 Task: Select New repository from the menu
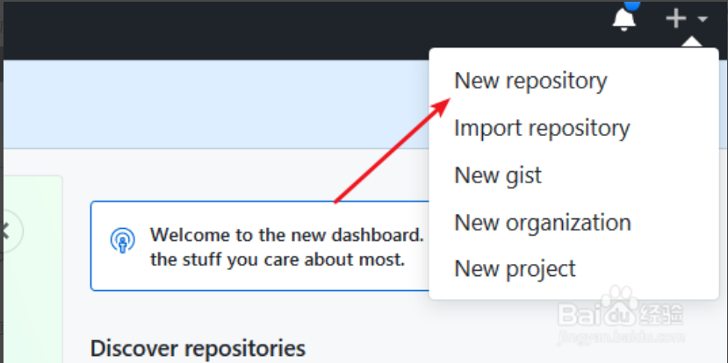pos(530,81)
